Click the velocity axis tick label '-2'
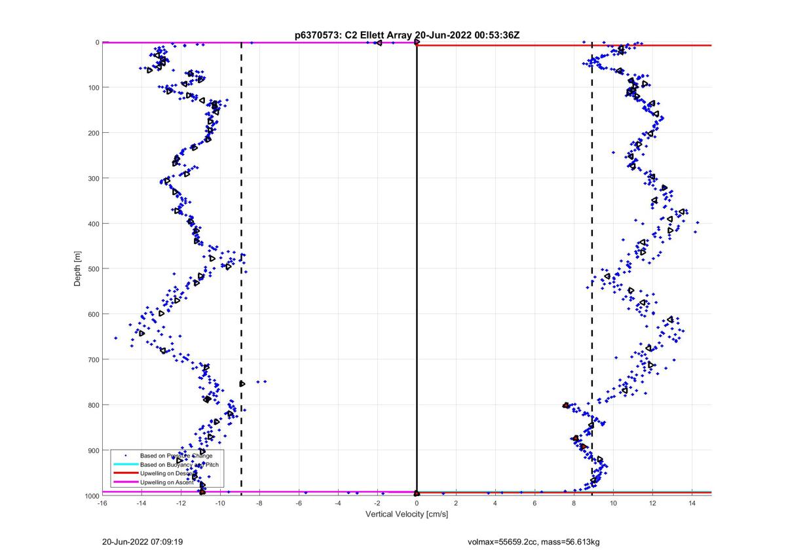The image size is (786, 557). click(377, 503)
